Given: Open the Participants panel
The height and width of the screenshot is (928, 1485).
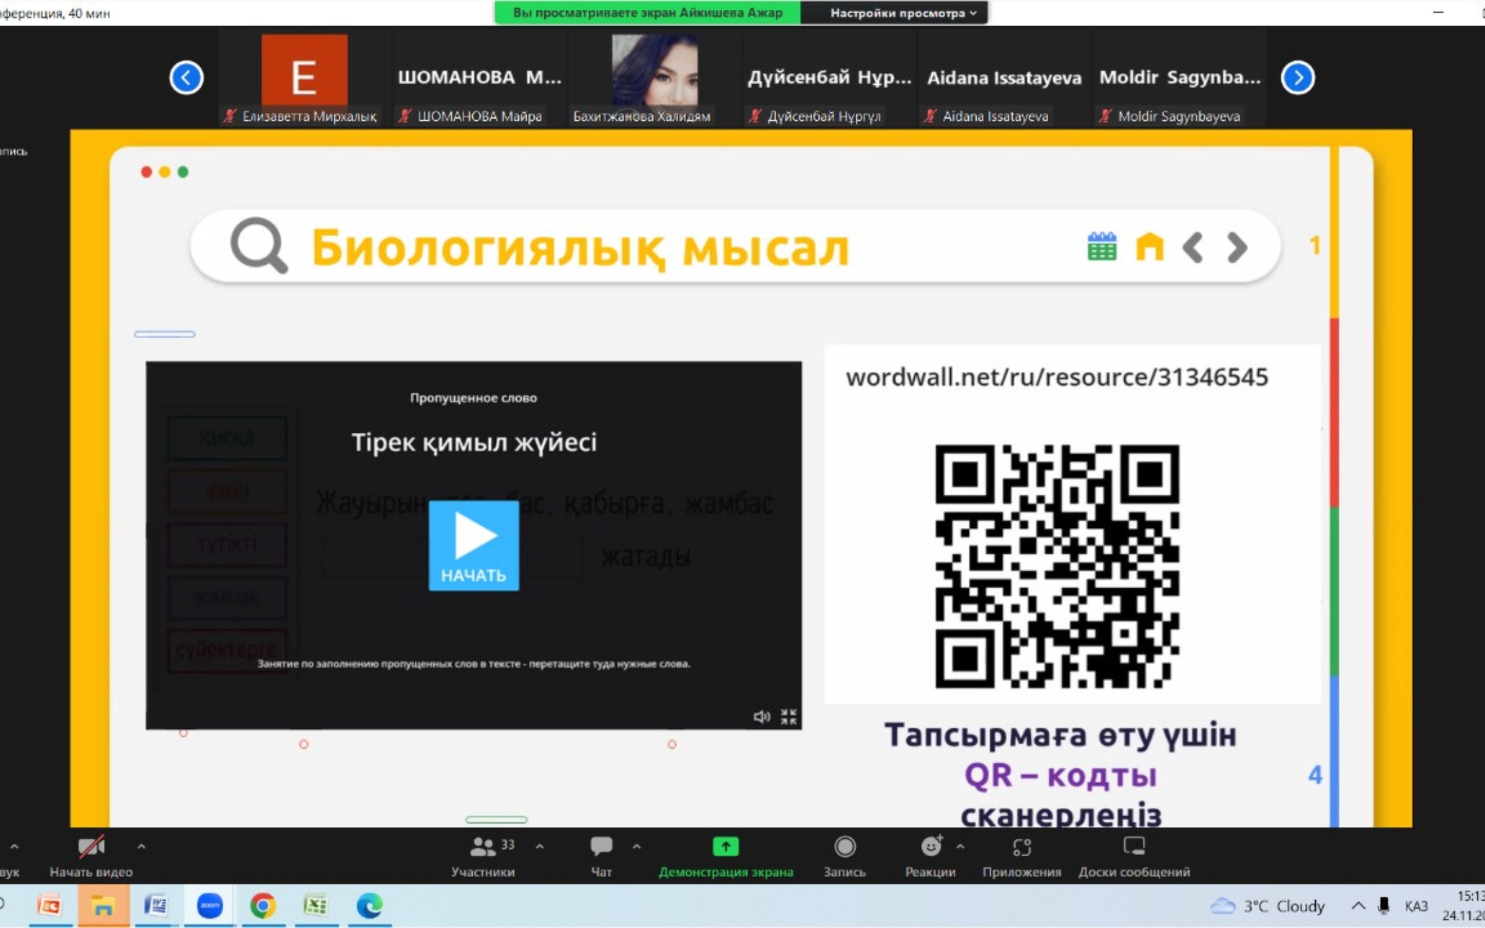Looking at the screenshot, I should coord(483,847).
